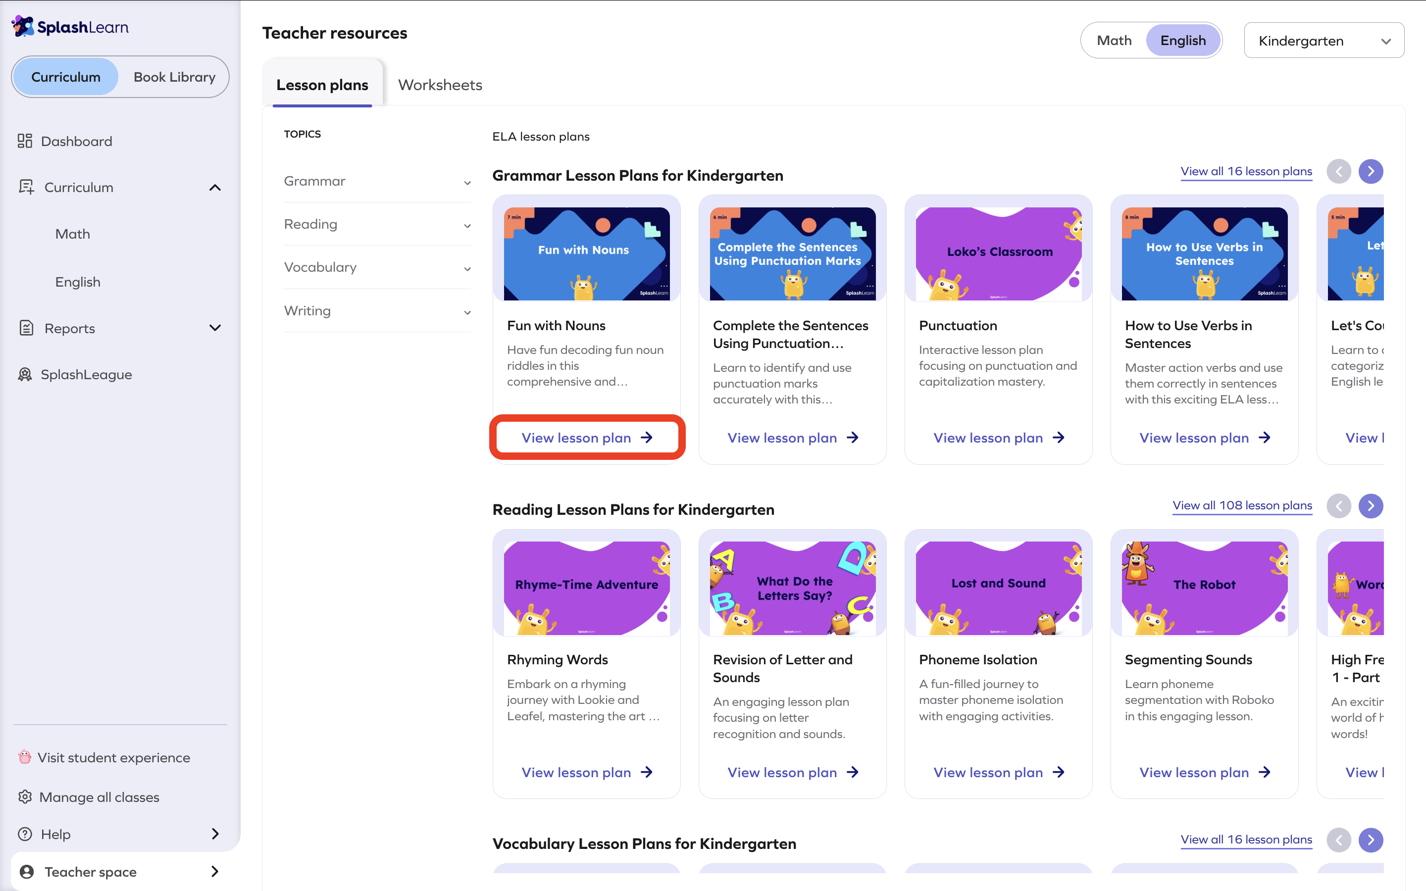The height and width of the screenshot is (891, 1426).
Task: Open Complete the Sentences Using Punctuation Marks thumbnail
Action: point(793,253)
